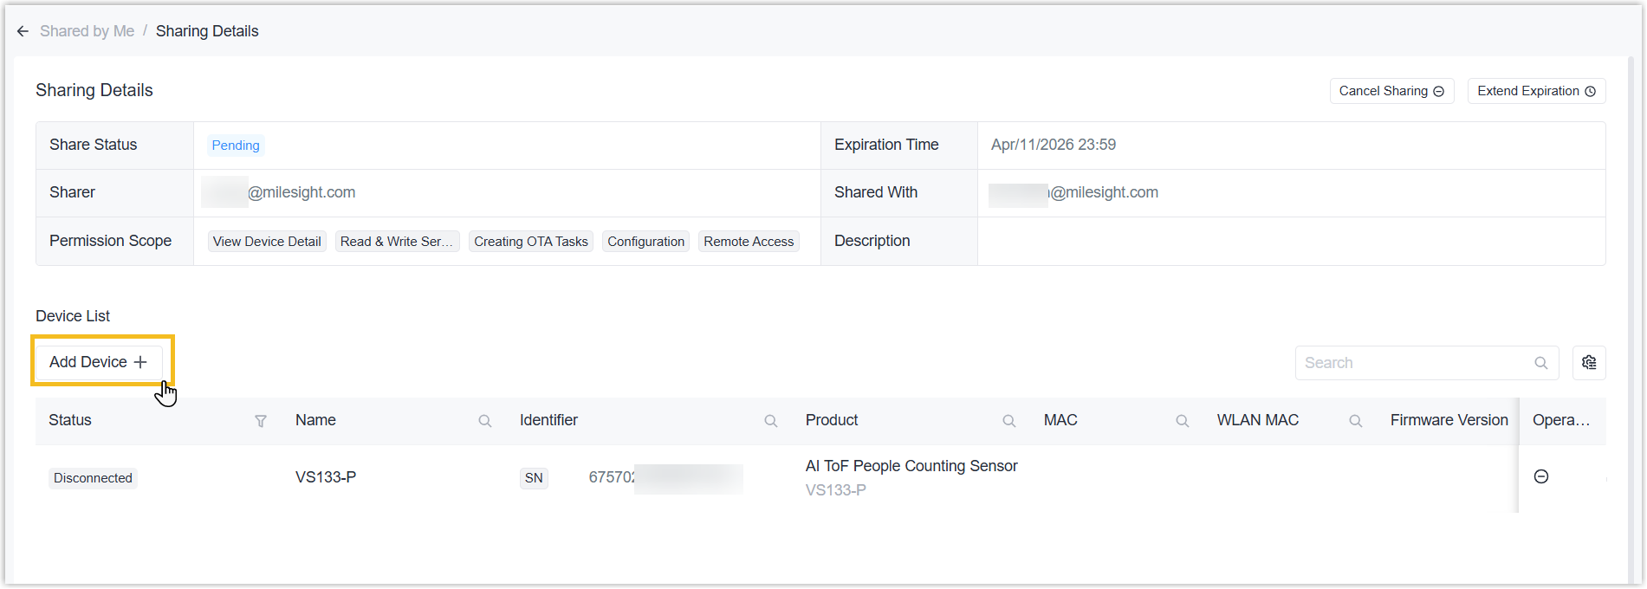Click the Creating OTA Tasks tag
Image resolution: width=1647 pixels, height=589 pixels.
(530, 242)
